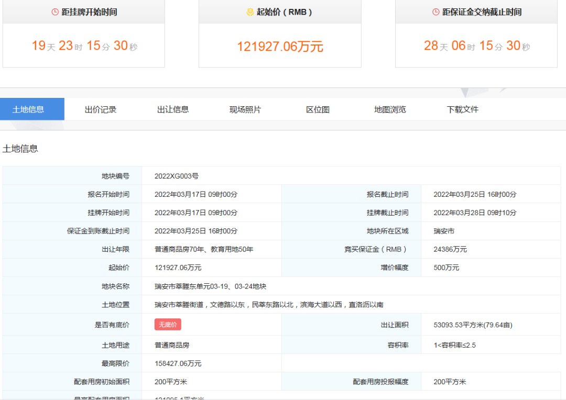
Task: Click the 最高限价 label
Action: click(x=115, y=363)
